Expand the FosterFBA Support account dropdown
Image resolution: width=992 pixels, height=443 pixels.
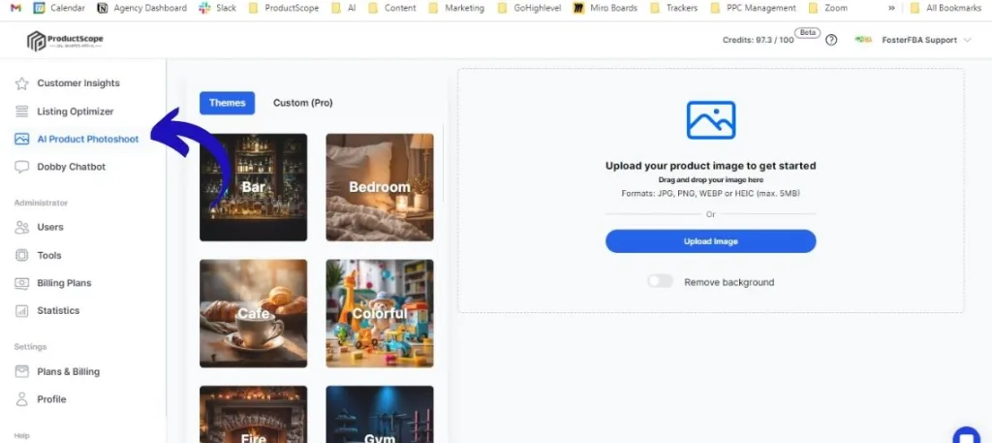click(x=967, y=40)
